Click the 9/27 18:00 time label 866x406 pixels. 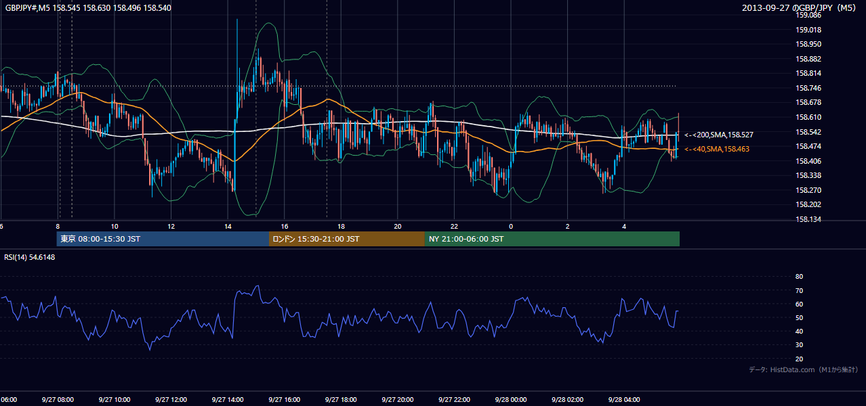point(341,400)
